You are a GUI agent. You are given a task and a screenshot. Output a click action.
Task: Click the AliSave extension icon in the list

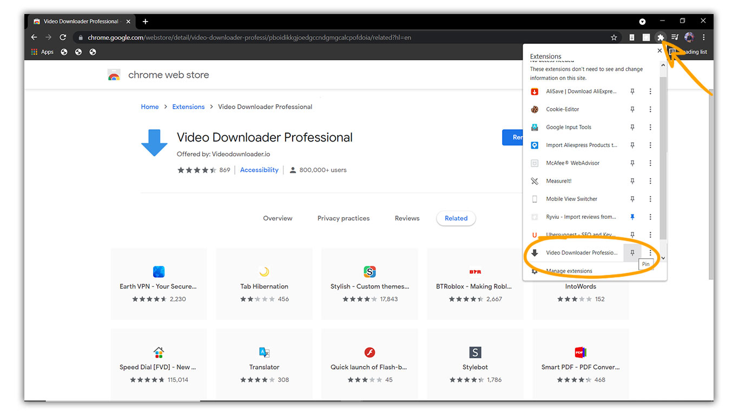point(535,91)
